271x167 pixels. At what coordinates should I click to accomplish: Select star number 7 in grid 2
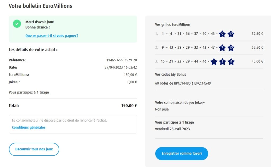222,48
